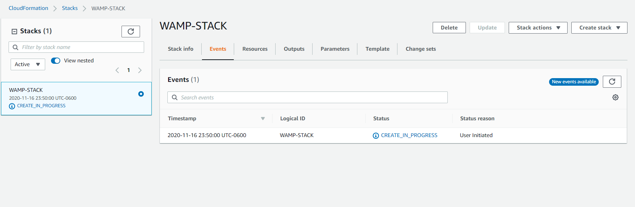Refresh the Stacks list
The height and width of the screenshot is (207, 635).
pos(131,32)
